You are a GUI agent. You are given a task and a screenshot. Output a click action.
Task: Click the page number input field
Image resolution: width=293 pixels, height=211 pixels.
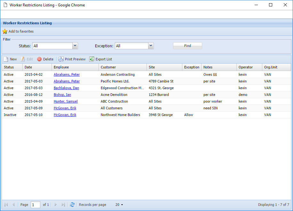point(35,205)
